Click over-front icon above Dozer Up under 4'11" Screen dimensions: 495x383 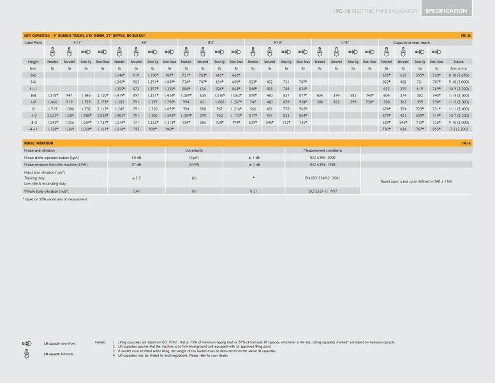coord(86,52)
